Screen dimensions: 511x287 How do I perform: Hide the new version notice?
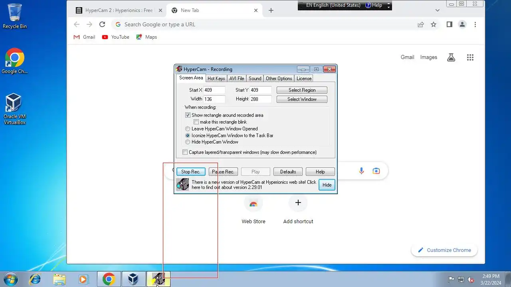(327, 185)
